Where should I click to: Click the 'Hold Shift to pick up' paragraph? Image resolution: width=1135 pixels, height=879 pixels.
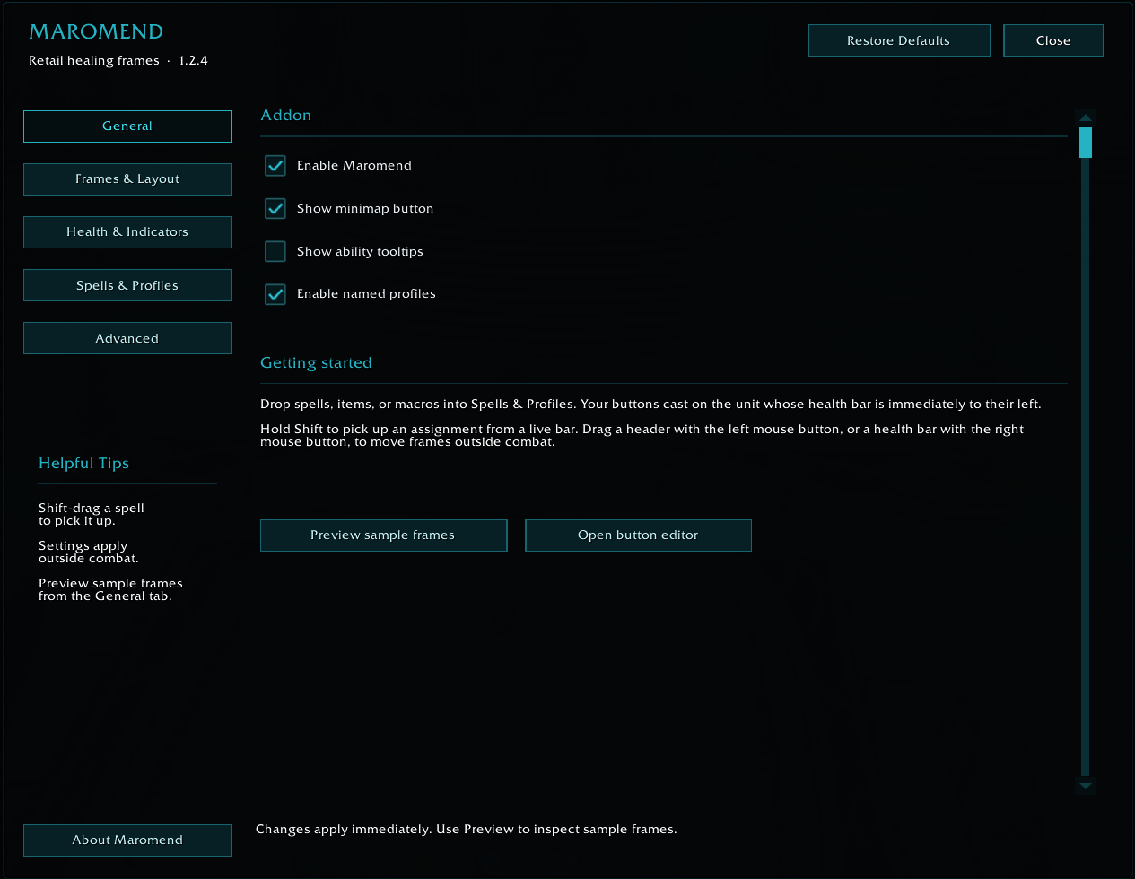click(x=642, y=435)
